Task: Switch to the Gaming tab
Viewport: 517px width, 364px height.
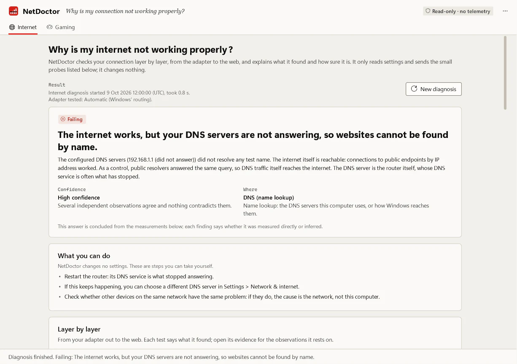Action: (x=61, y=27)
